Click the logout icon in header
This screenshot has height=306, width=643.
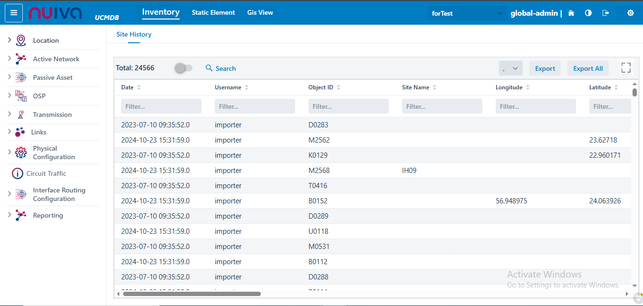point(605,13)
